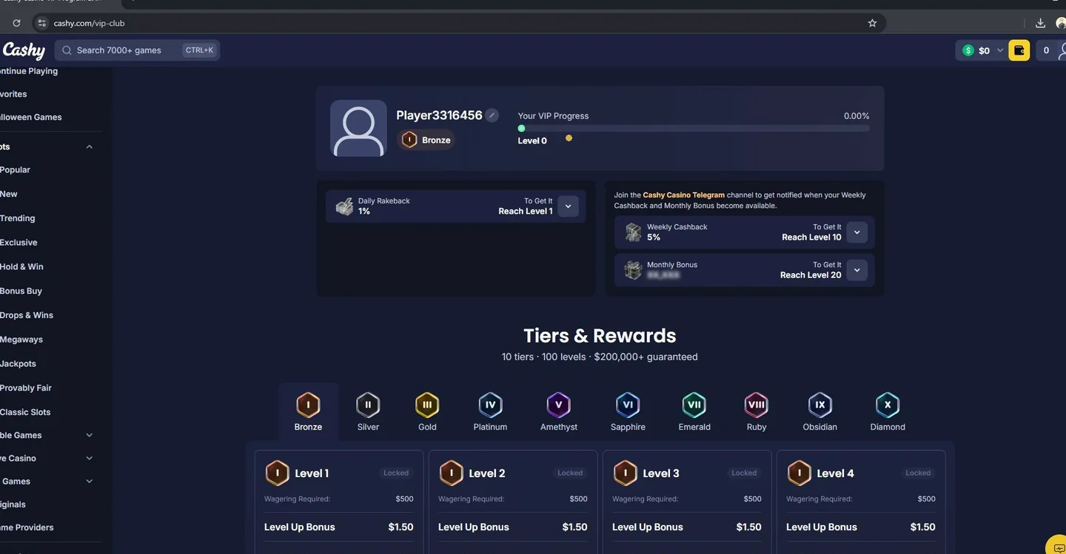Viewport: 1066px width, 554px height.
Task: Select the Silver tier tab
Action: (368, 412)
